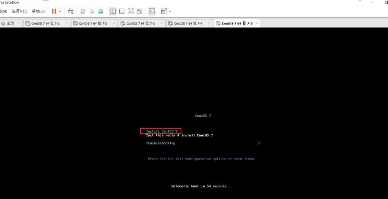Close the CentOS 7 64 位 7-5 tab
Viewport: 388px width, 199px height.
[257, 23]
